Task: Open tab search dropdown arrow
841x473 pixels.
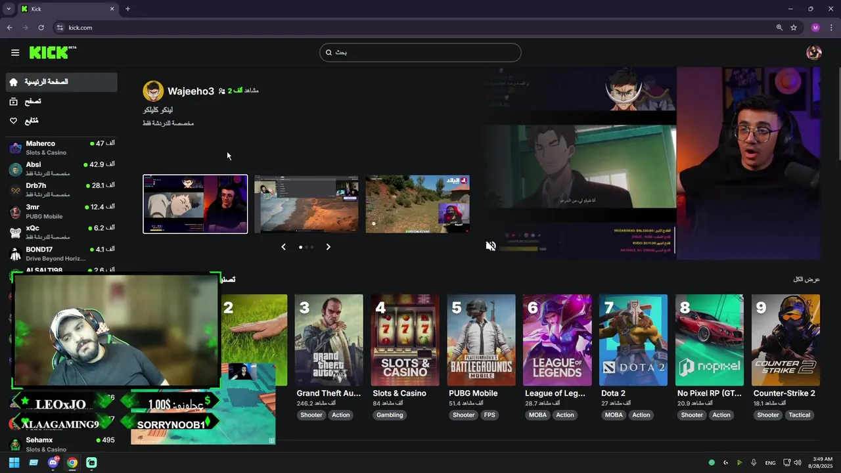Action: point(9,9)
